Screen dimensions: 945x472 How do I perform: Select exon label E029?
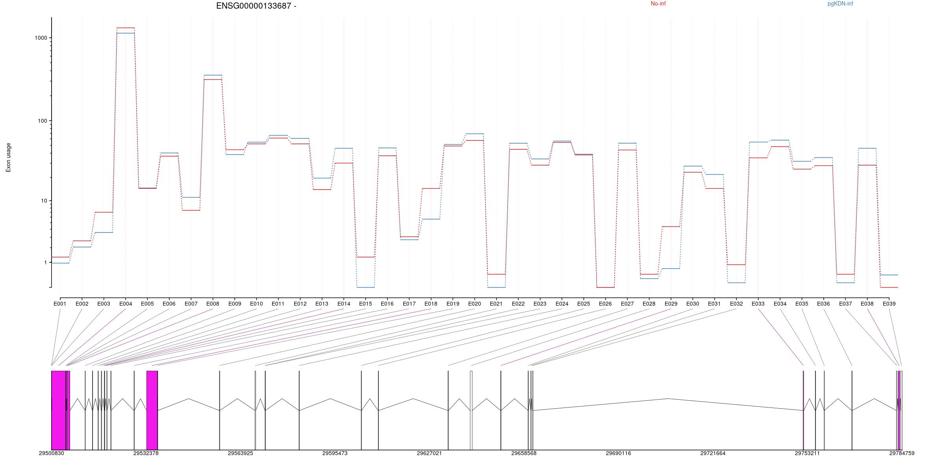(671, 304)
